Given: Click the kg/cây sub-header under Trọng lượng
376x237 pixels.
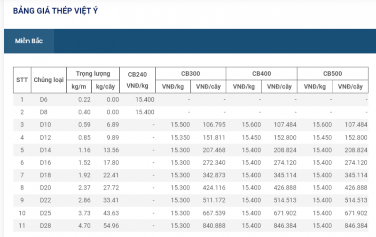Looking at the screenshot, I should click(x=105, y=87).
